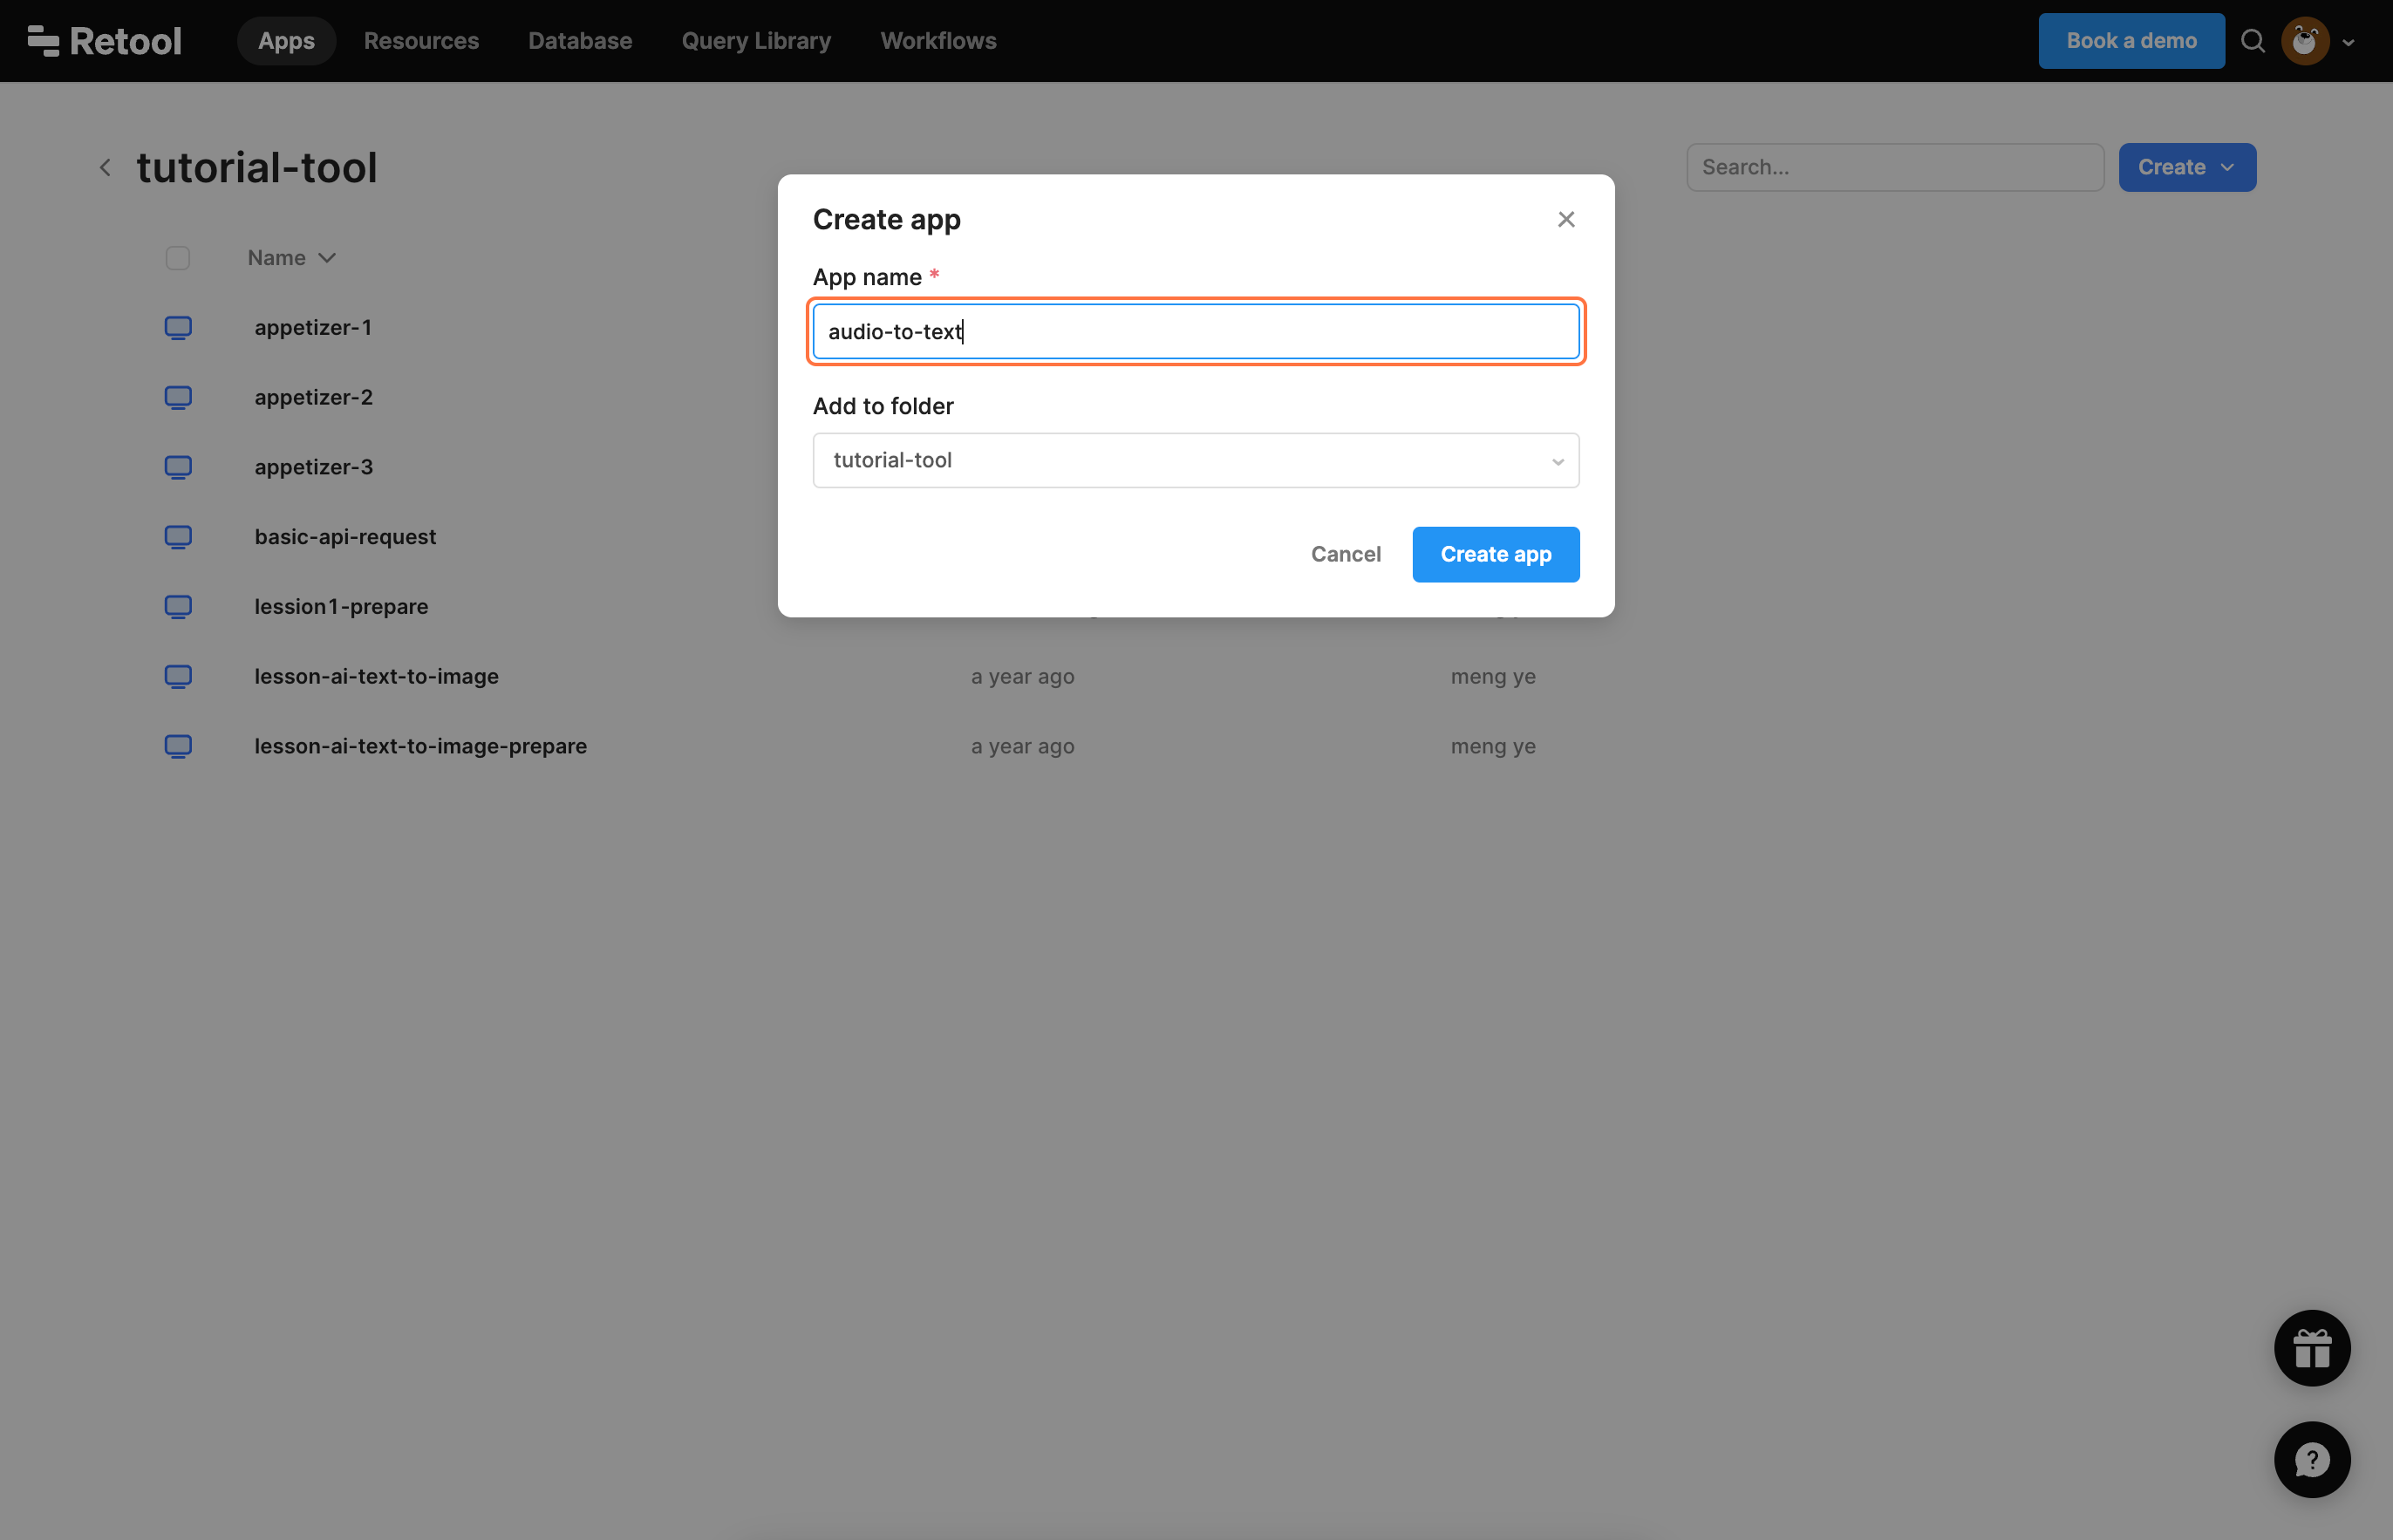Click the Retool logo icon

[44, 41]
